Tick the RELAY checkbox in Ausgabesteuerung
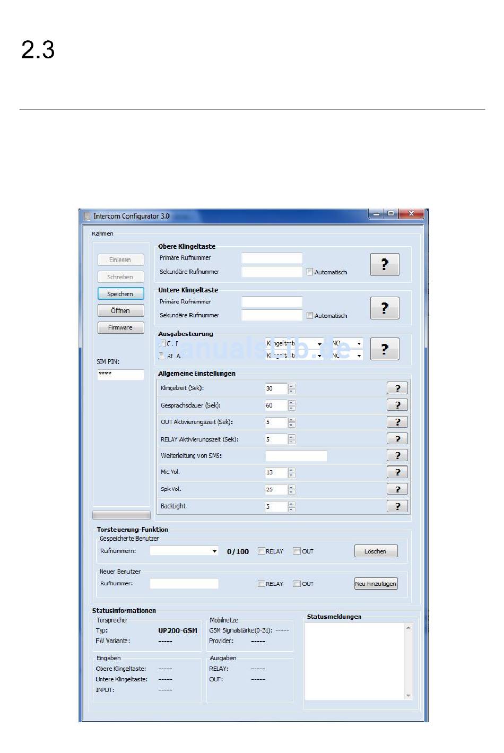This screenshot has height=753, width=504. [162, 356]
